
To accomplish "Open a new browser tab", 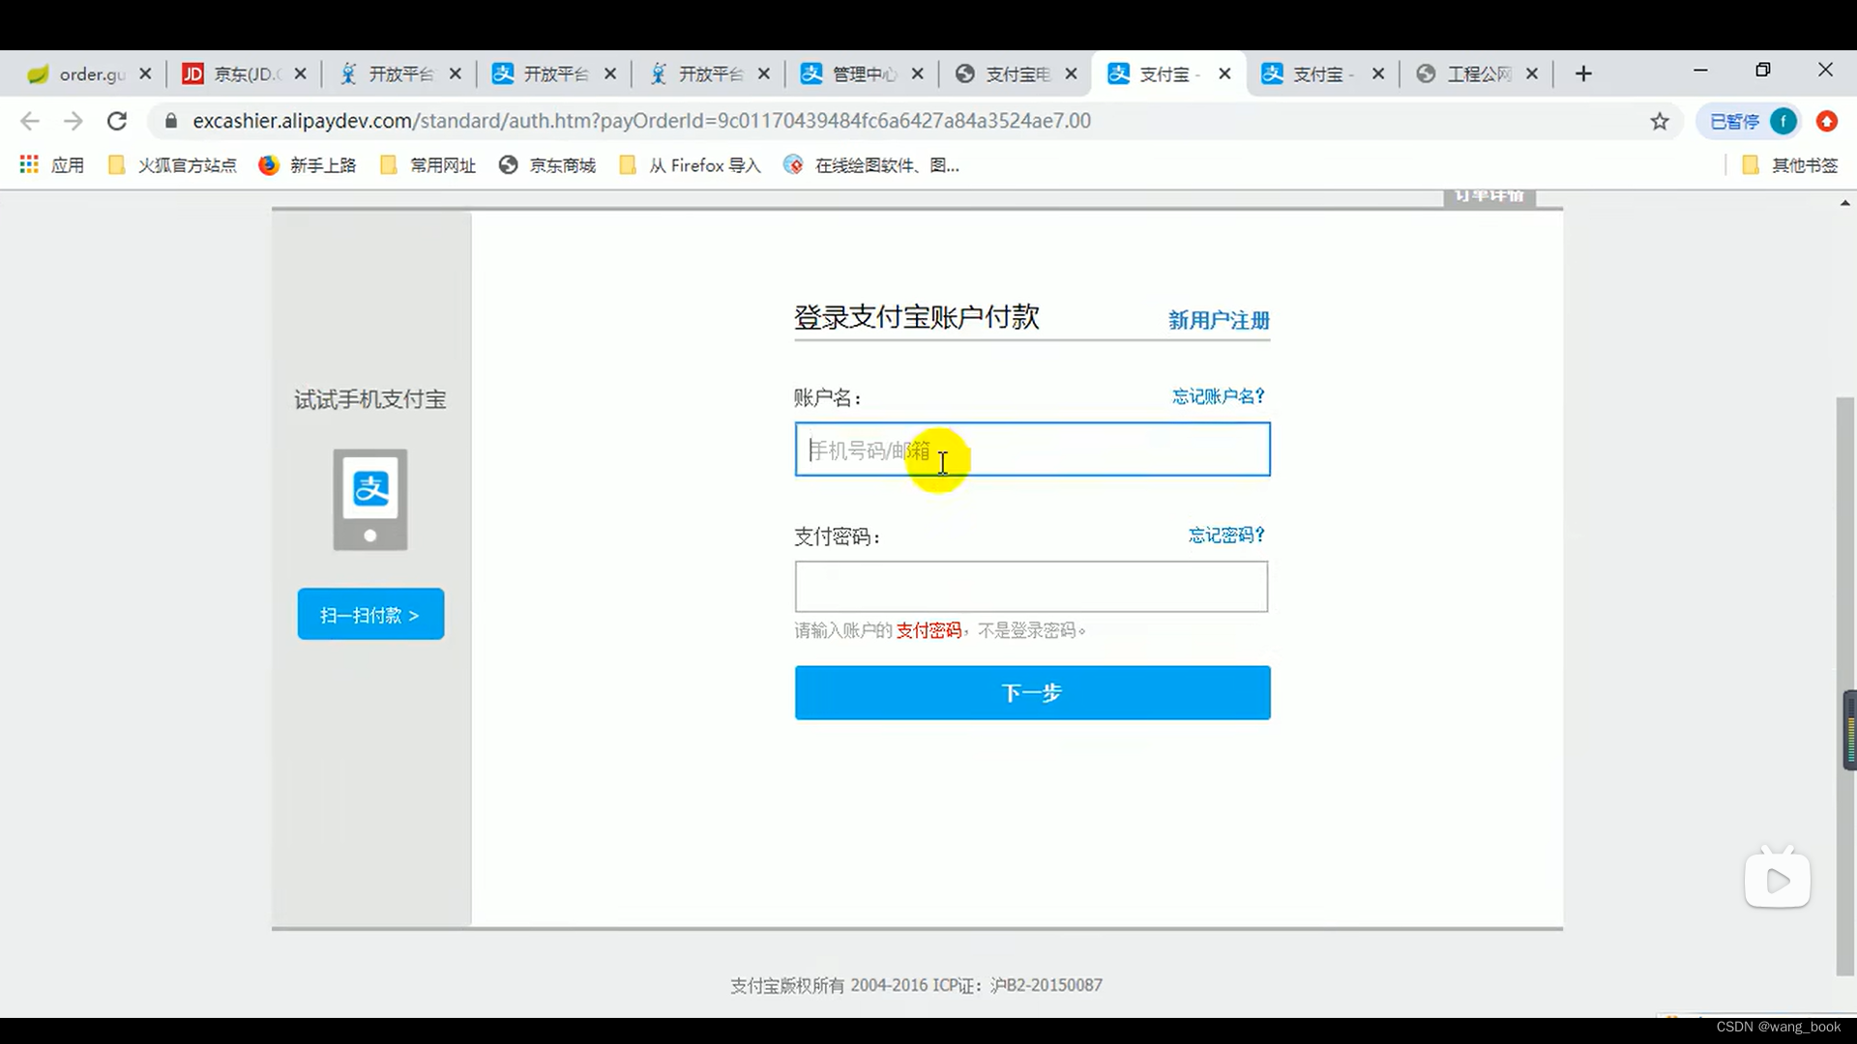I will tap(1583, 73).
